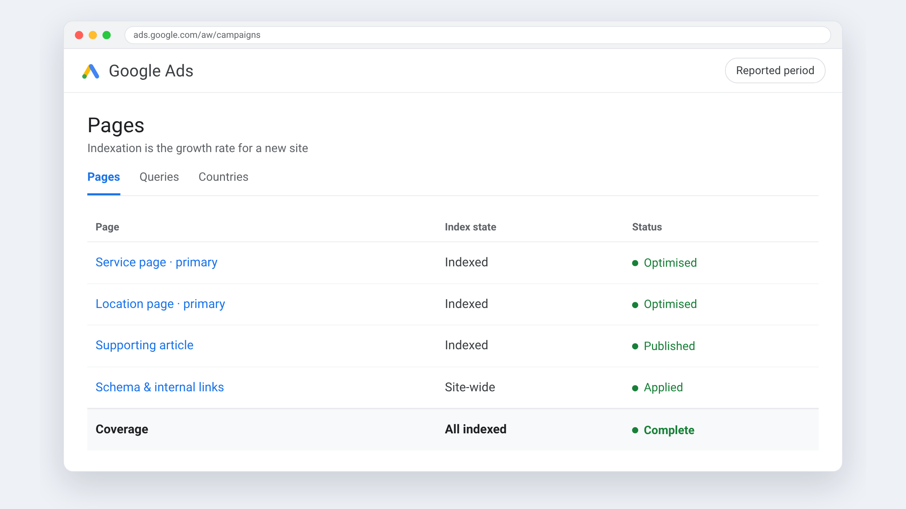906x509 pixels.
Task: Switch to the Queries tab
Action: 159,177
